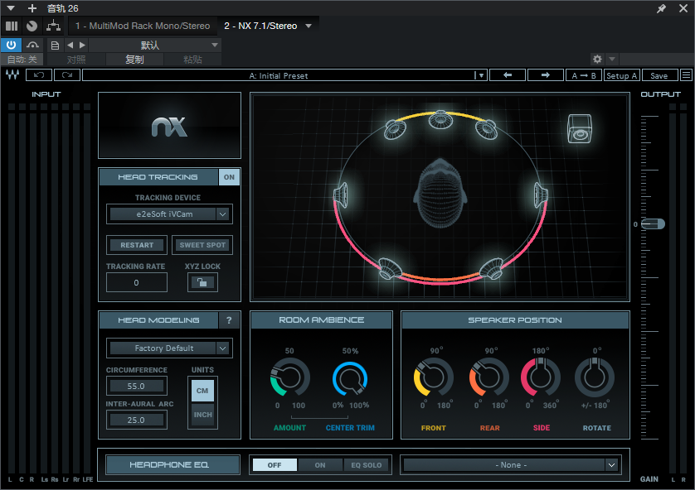Click the plus icon to add plugin
The width and height of the screenshot is (695, 490).
coord(32,8)
